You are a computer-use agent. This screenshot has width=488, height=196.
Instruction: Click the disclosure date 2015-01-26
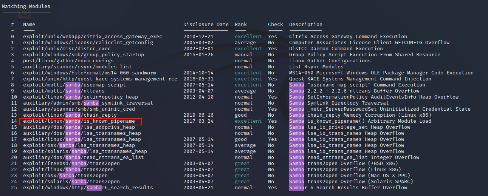198,55
